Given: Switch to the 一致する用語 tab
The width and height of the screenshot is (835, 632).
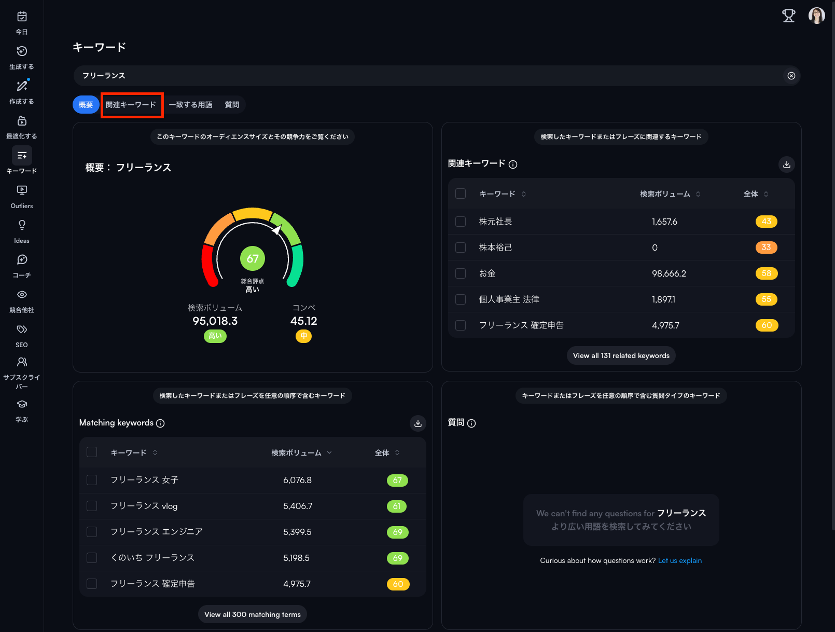Looking at the screenshot, I should coord(190,105).
